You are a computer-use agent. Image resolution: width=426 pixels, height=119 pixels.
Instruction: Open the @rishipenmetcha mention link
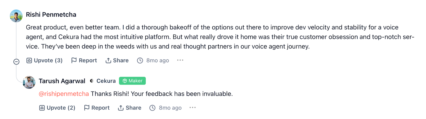pyautogui.click(x=64, y=94)
